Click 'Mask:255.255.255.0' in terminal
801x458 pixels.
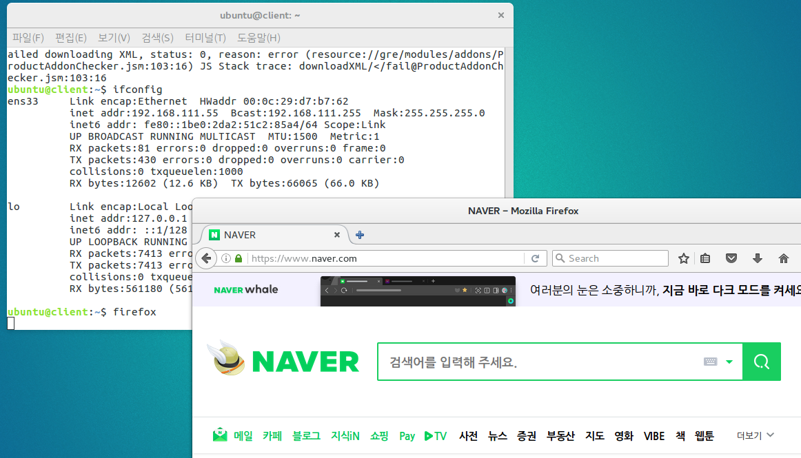[429, 113]
